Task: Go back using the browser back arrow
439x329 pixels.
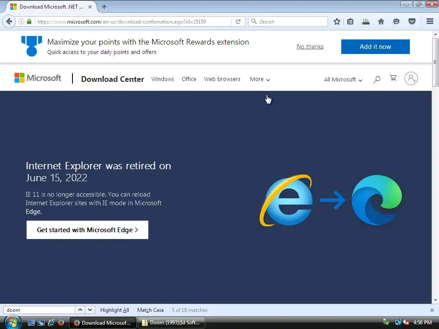Action: (x=9, y=21)
